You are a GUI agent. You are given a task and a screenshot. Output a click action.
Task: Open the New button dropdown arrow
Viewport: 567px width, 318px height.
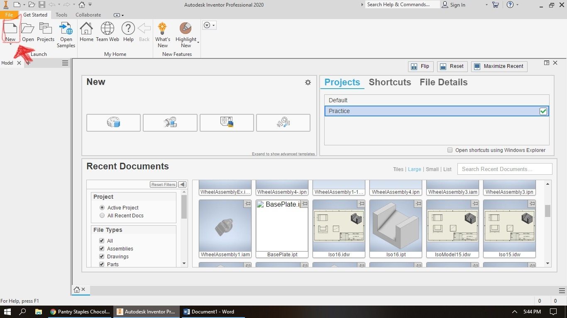click(10, 45)
